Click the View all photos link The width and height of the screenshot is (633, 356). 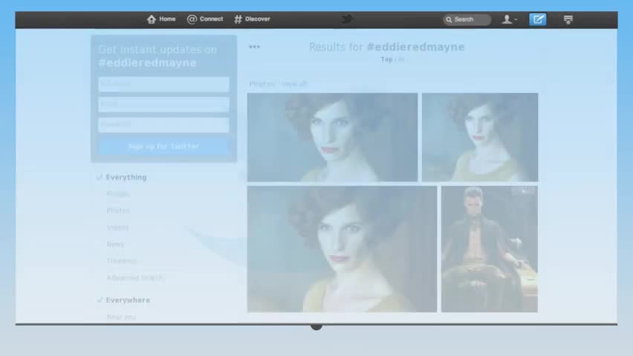(x=294, y=84)
